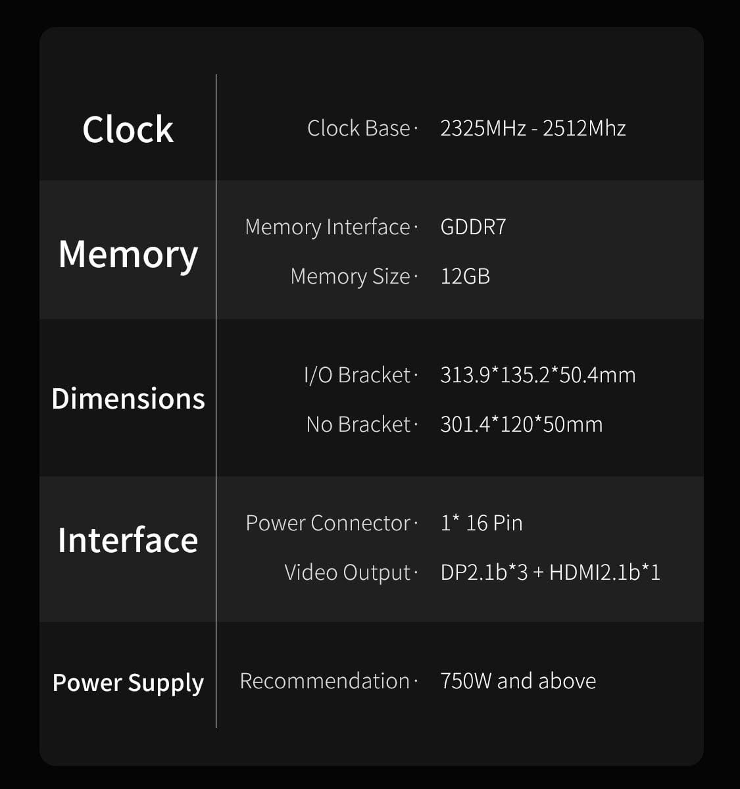Screen dimensions: 740x789
Task: Click the Memory Size label
Action: [350, 276]
